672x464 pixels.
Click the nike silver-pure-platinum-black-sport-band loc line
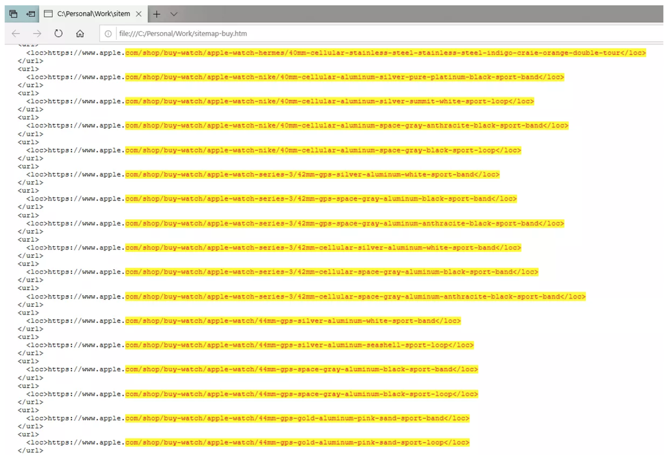pyautogui.click(x=295, y=77)
